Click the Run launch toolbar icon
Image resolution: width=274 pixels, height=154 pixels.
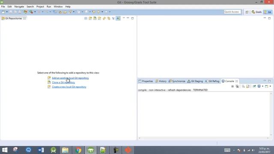coord(31,12)
